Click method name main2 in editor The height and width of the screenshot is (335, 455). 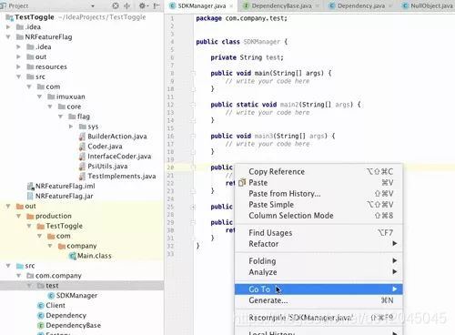pyautogui.click(x=289, y=105)
